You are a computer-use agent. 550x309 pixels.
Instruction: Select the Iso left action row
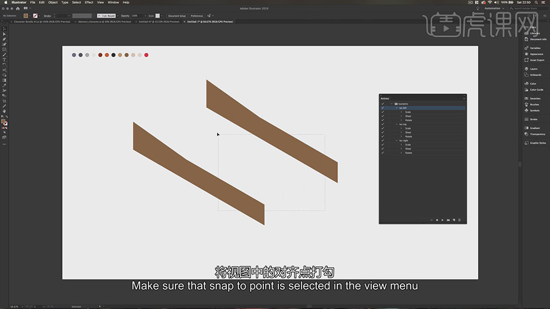click(423, 108)
